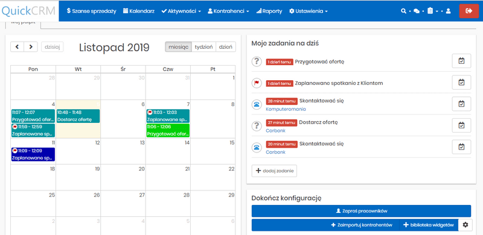The height and width of the screenshot is (235, 483).
Task: Click the dzisiaj button
Action: click(53, 47)
